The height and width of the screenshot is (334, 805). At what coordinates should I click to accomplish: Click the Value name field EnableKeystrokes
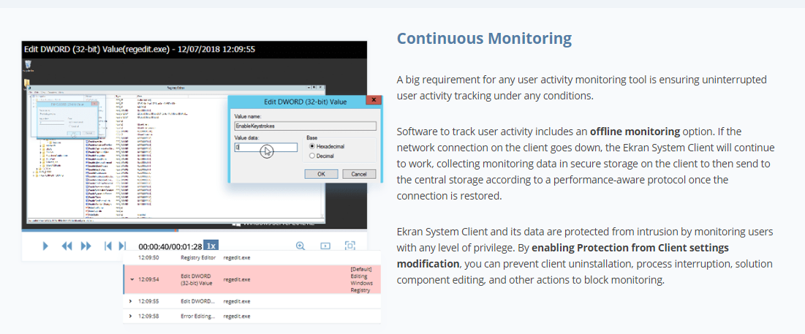pyautogui.click(x=305, y=126)
